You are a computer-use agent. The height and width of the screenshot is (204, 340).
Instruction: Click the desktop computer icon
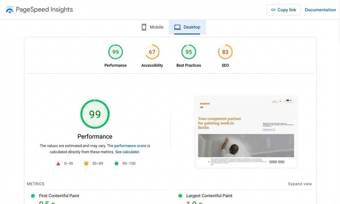tap(177, 27)
